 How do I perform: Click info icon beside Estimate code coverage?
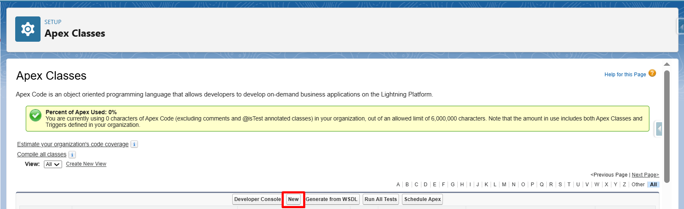[134, 144]
